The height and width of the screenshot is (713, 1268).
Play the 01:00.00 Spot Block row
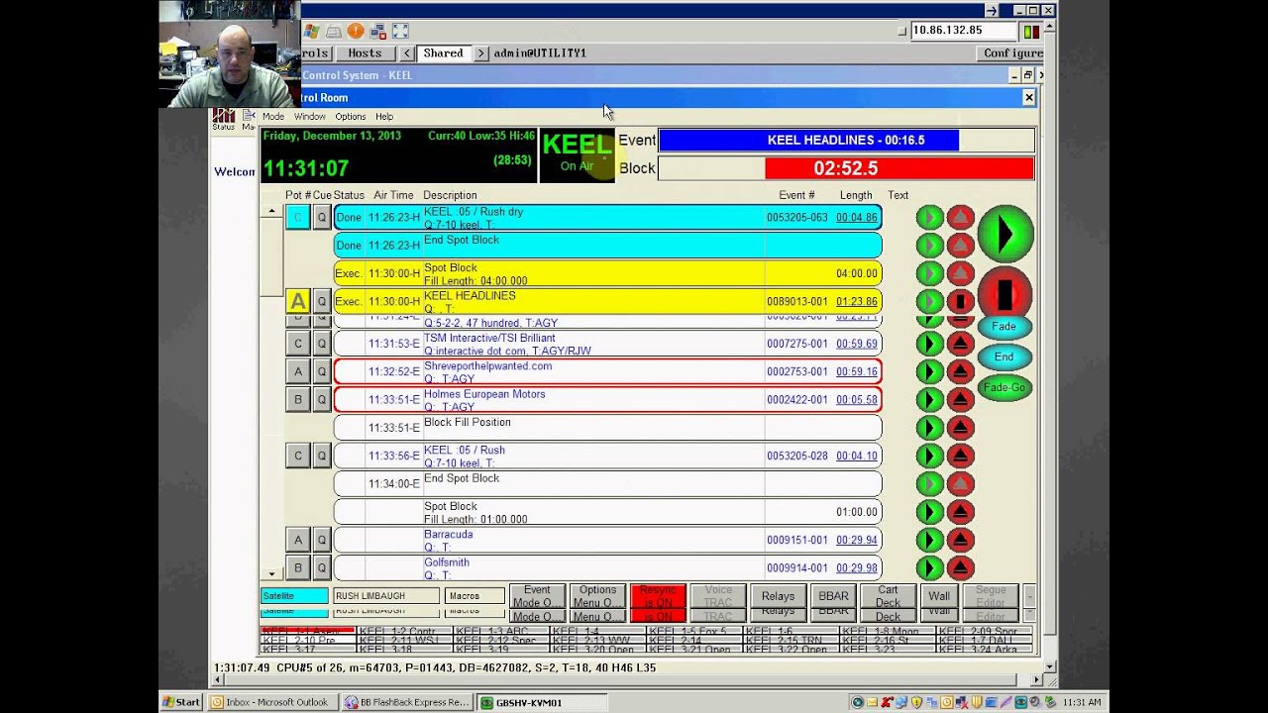click(x=929, y=512)
